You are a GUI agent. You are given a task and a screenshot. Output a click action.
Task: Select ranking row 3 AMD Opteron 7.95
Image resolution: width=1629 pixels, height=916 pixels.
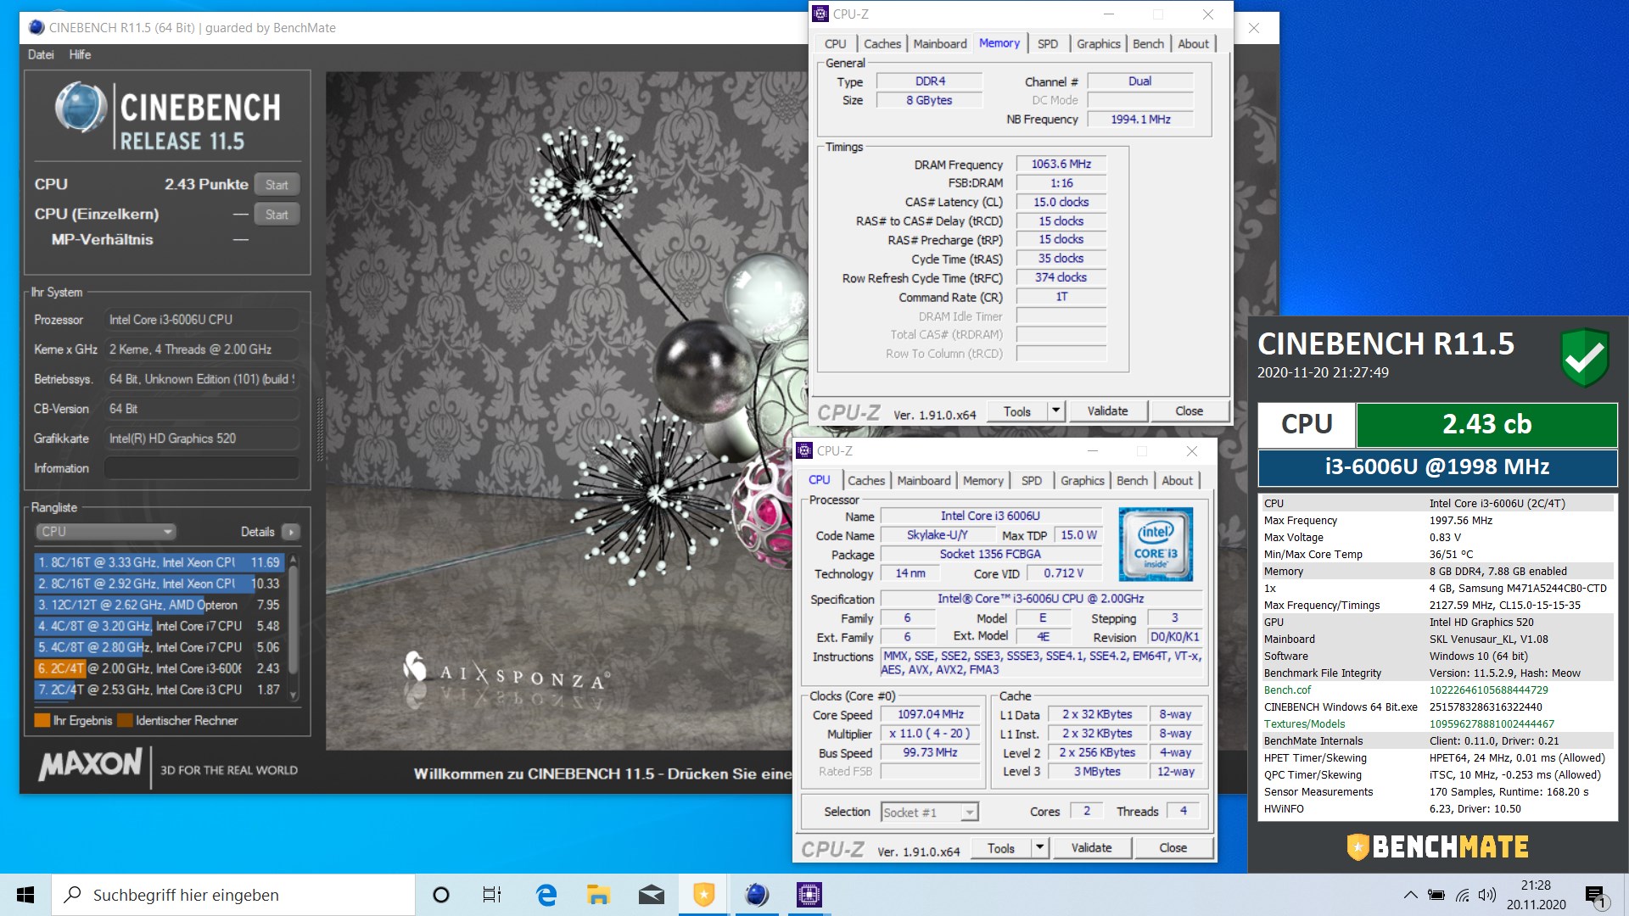[159, 605]
